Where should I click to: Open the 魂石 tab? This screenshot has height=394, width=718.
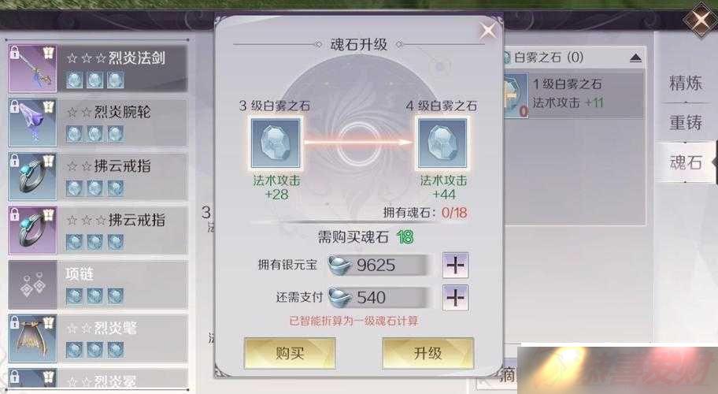pos(685,162)
